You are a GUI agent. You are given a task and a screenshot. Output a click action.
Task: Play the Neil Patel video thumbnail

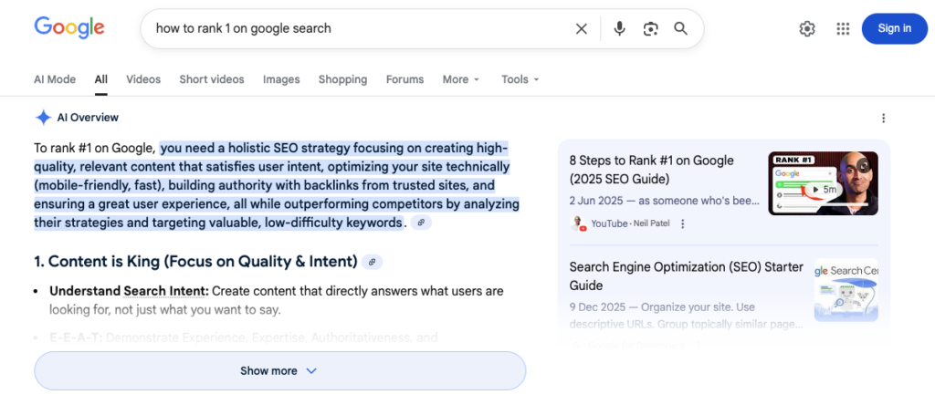coord(823,182)
